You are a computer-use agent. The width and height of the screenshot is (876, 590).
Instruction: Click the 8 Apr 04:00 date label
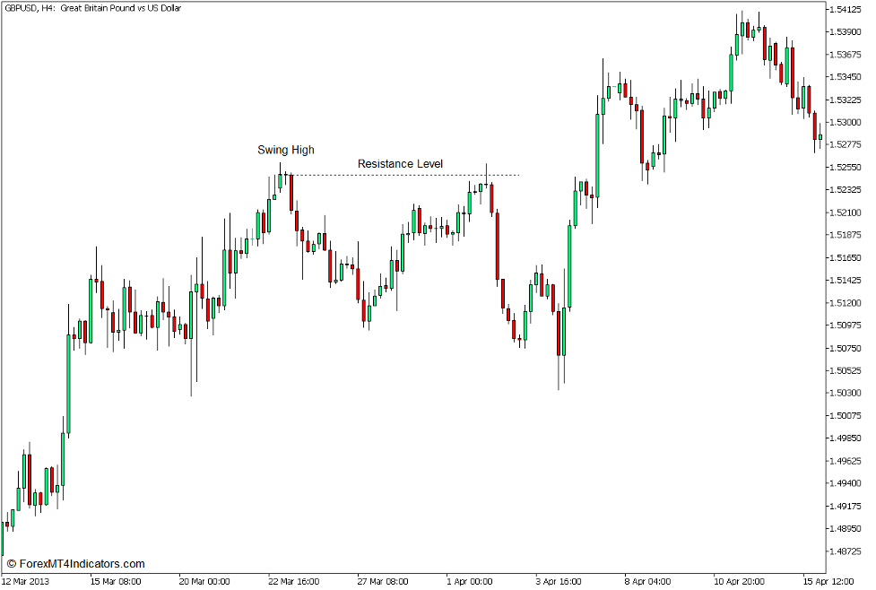coord(649,580)
